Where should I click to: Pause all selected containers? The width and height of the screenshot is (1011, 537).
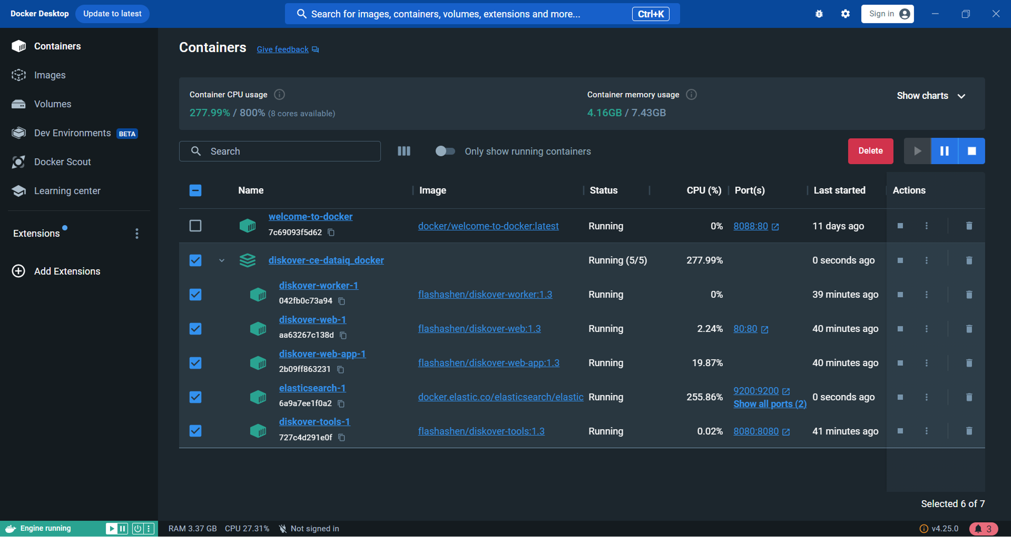click(944, 151)
